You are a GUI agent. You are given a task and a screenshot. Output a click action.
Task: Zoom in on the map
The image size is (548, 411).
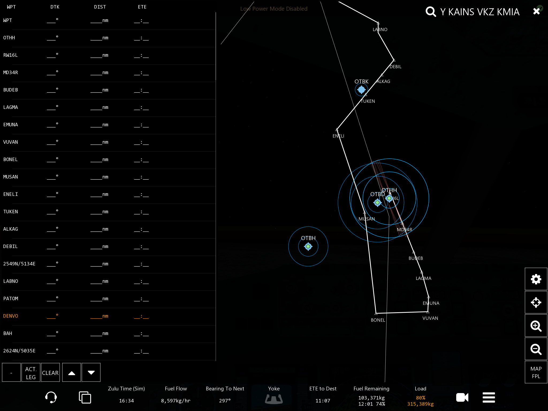click(x=536, y=326)
